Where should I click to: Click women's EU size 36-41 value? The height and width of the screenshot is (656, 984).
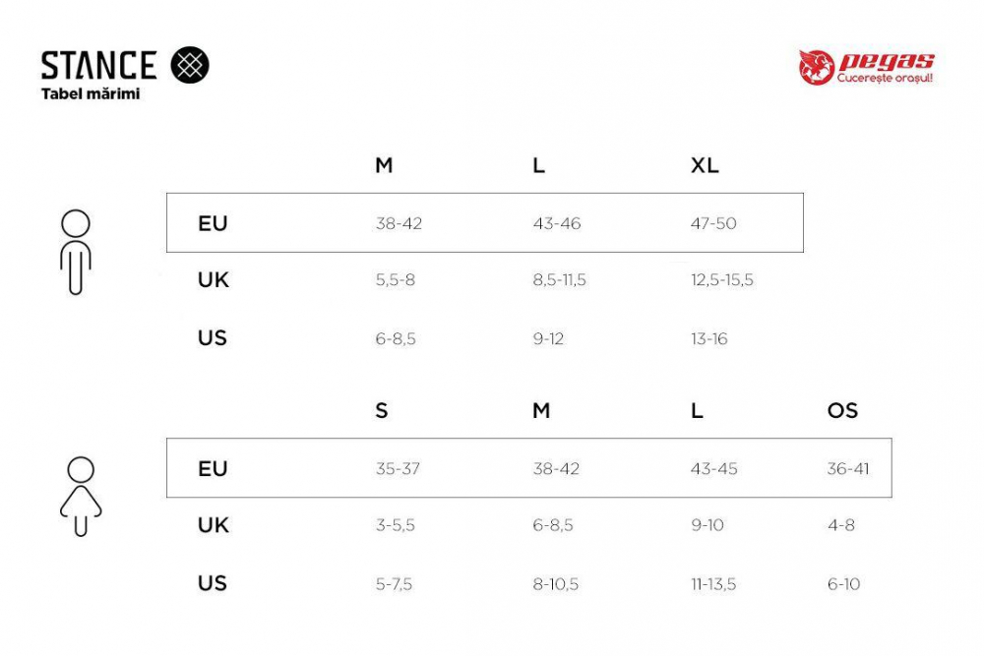848,469
